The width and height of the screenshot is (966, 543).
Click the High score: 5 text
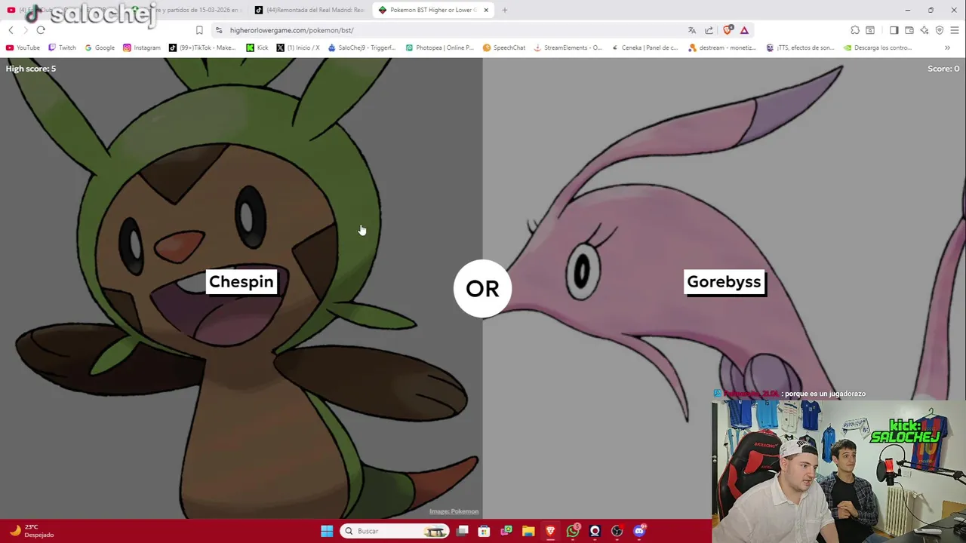(x=31, y=69)
